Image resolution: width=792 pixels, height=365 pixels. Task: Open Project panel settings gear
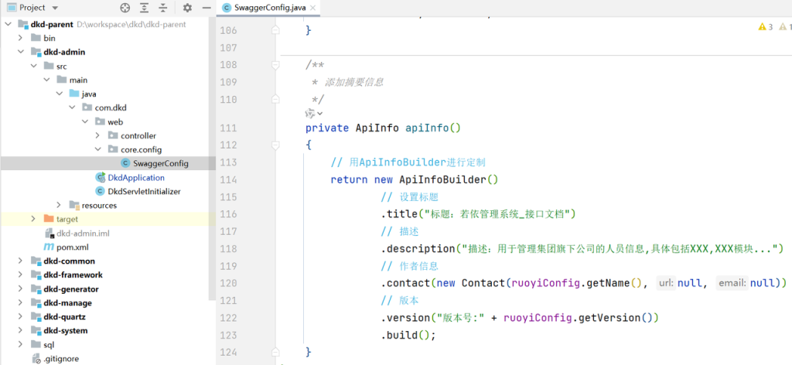point(187,8)
